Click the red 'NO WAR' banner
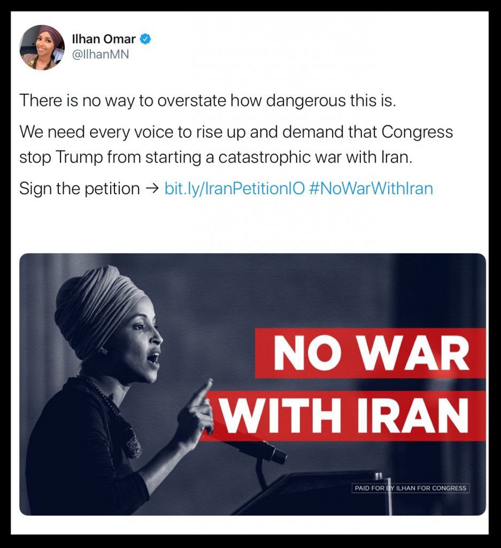The image size is (501, 548). 371,353
